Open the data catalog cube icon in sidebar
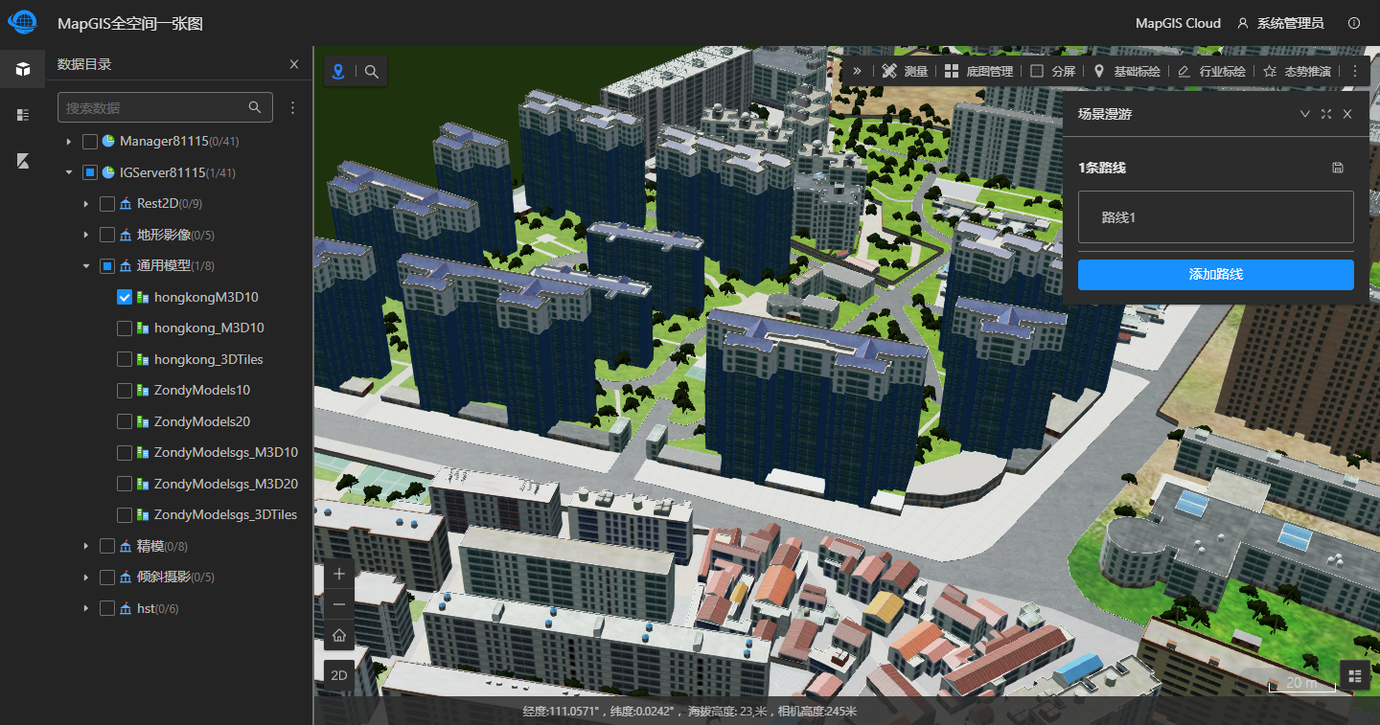 pyautogui.click(x=23, y=69)
